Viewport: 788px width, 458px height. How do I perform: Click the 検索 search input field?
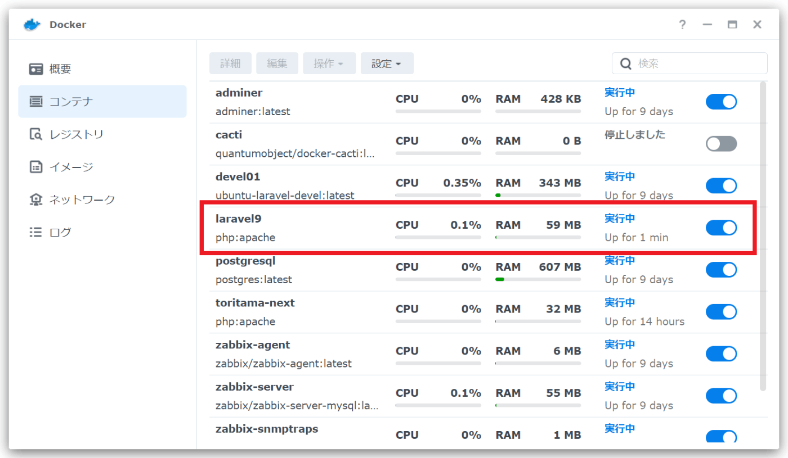click(689, 64)
